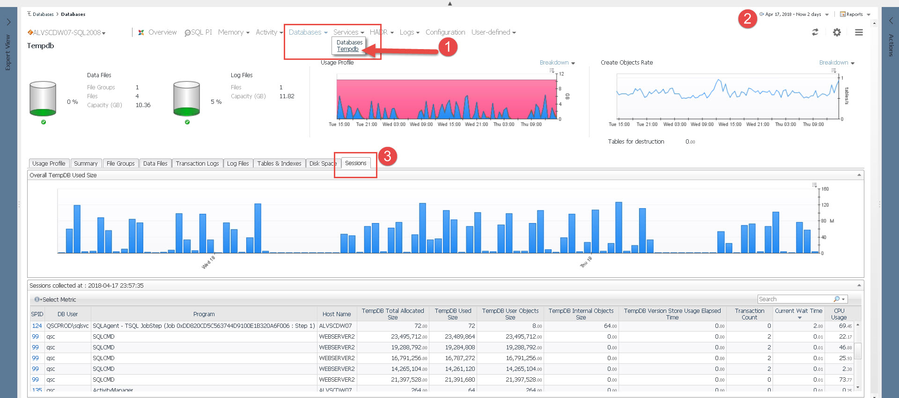Viewport: 899px width, 398px height.
Task: Open SPID 124 session link
Action: (x=37, y=326)
